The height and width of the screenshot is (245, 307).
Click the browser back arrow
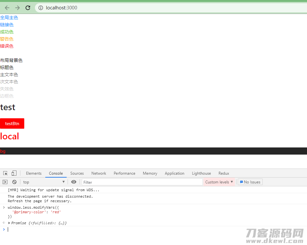[7, 8]
